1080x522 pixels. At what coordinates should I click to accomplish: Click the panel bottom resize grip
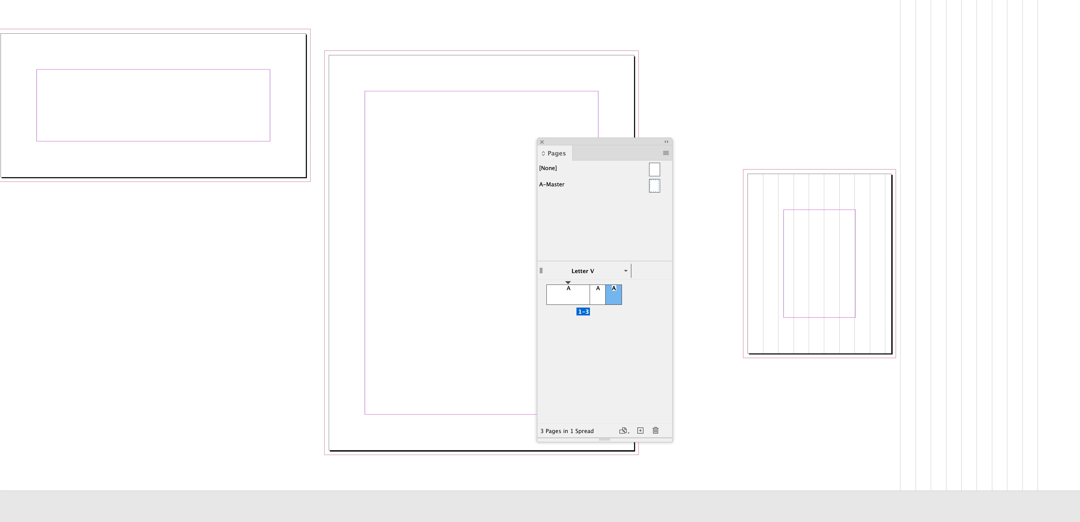coord(605,439)
